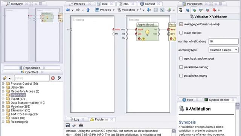
Task: Enable use local random seed
Action: click(x=181, y=59)
